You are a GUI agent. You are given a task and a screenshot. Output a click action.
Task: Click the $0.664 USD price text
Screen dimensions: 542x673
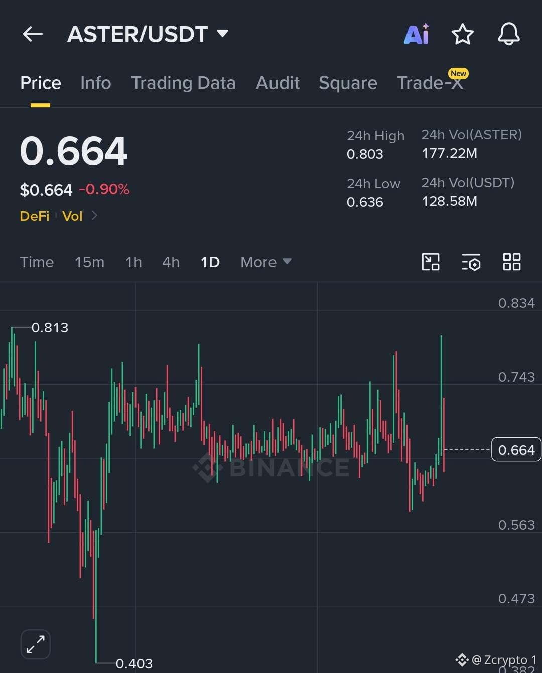pos(46,190)
